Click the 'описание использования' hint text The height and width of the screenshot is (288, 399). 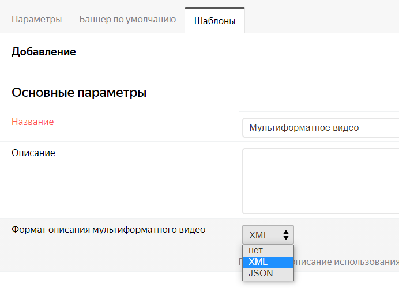click(346, 262)
